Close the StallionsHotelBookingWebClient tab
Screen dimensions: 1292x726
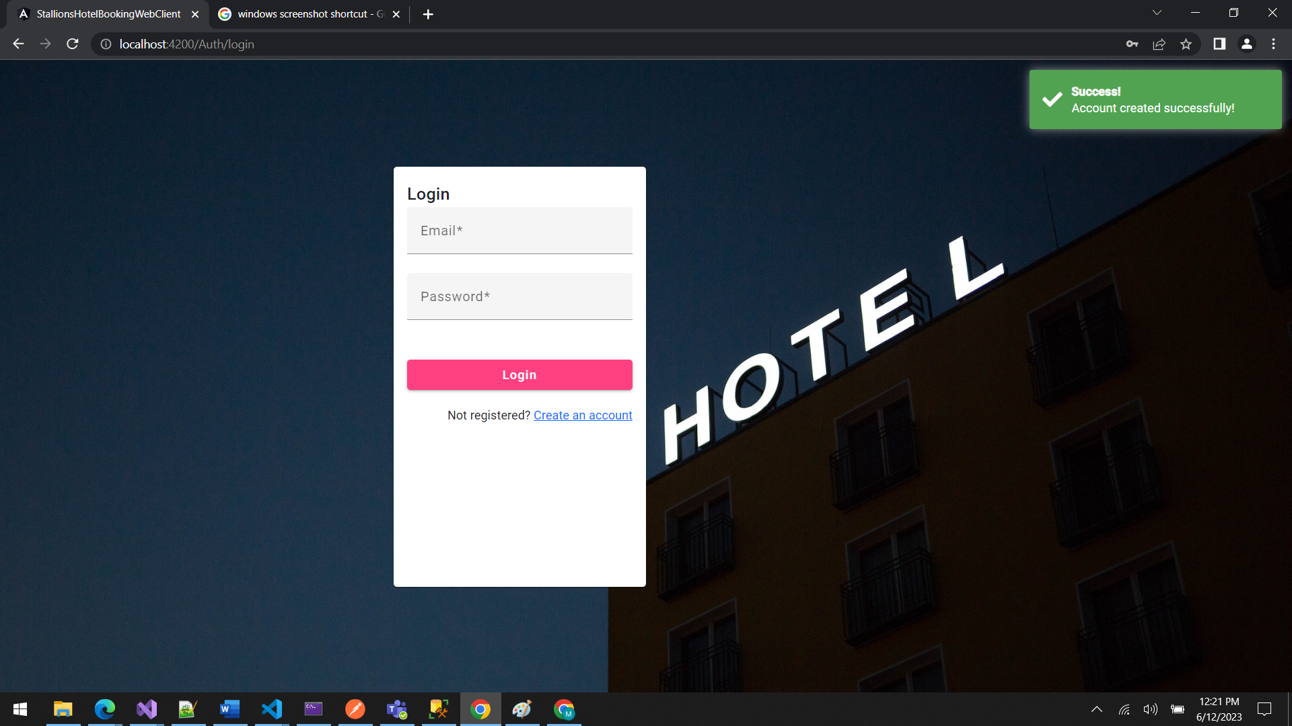[x=195, y=14]
